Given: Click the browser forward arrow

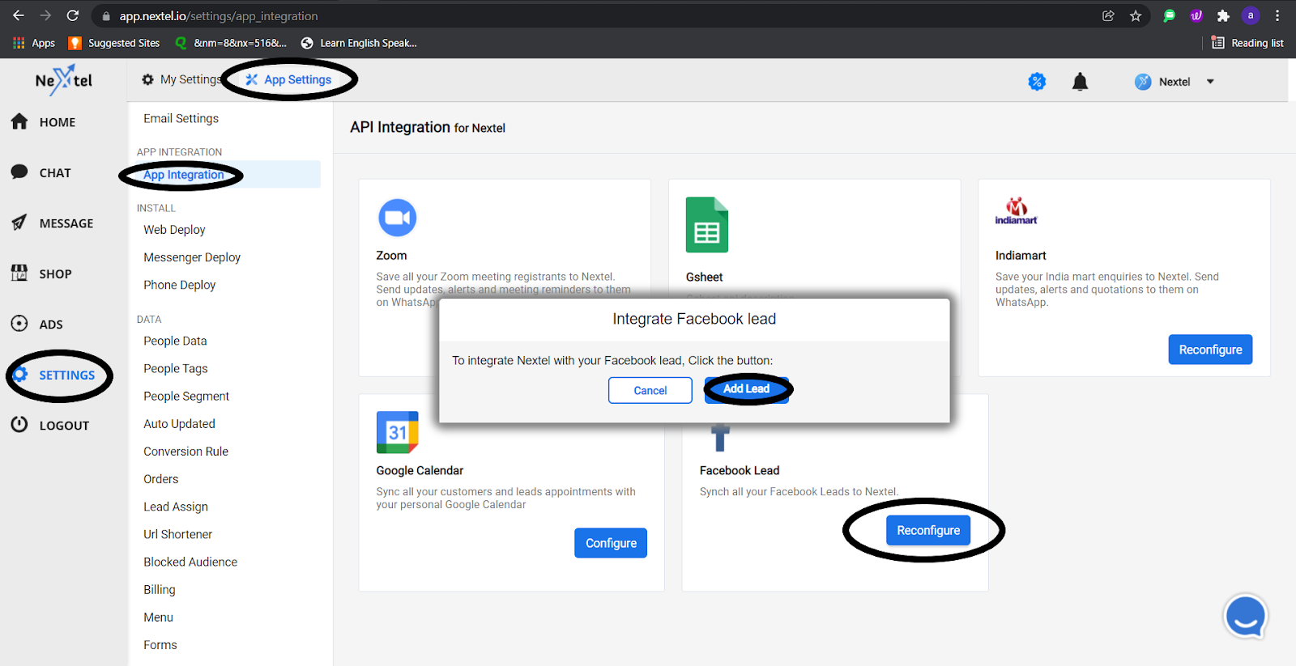Looking at the screenshot, I should pyautogui.click(x=45, y=15).
